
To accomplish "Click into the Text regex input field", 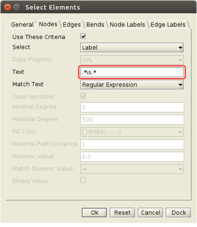I will click(132, 72).
